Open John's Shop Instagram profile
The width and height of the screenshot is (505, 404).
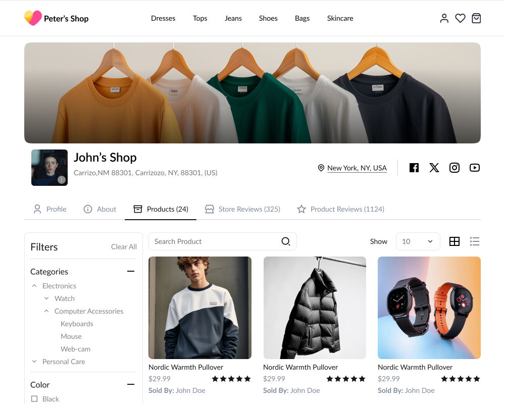click(454, 168)
